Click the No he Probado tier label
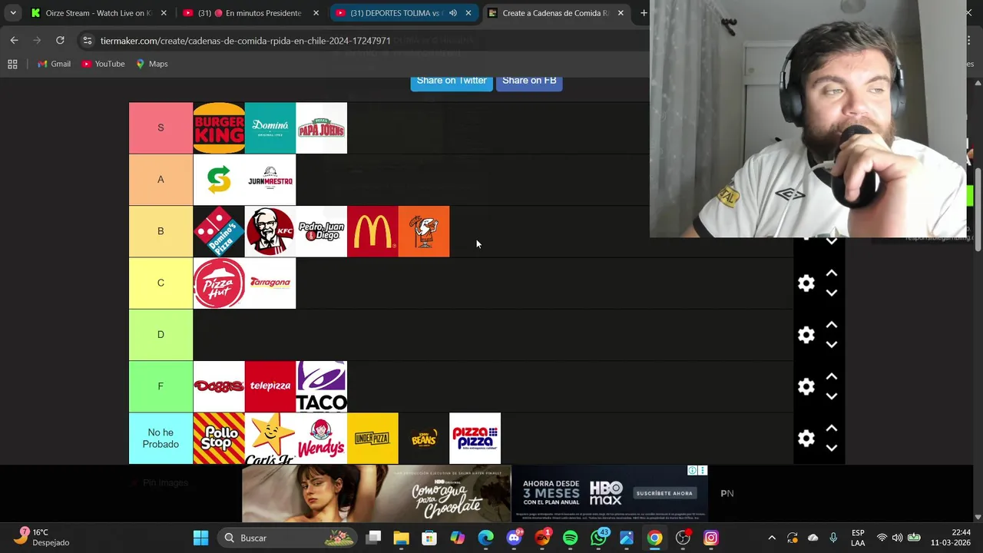983x553 pixels. point(161,438)
